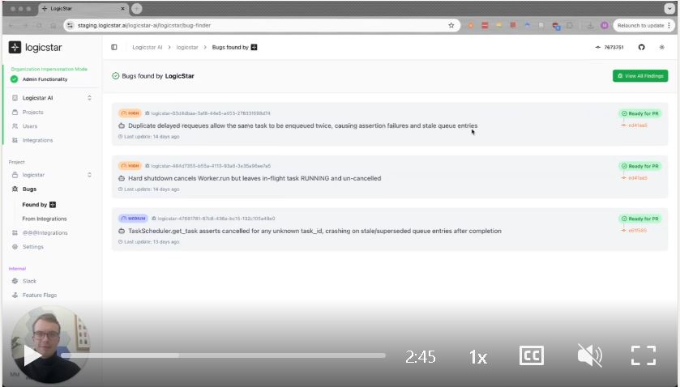Screen dimensions: 680x387
Task: Open Projects in sidebar
Action: 33,113
